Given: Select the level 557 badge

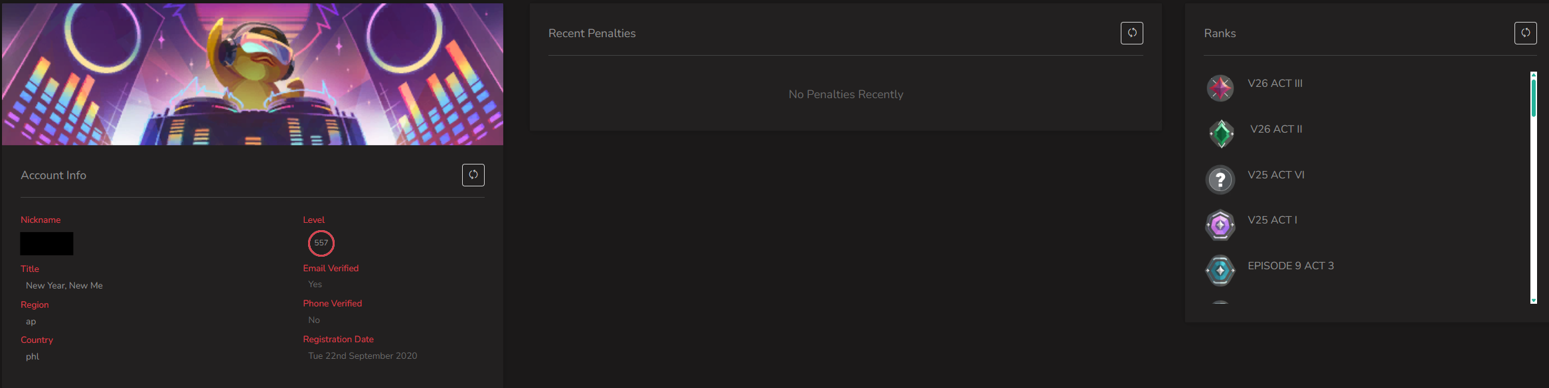Looking at the screenshot, I should tap(321, 243).
